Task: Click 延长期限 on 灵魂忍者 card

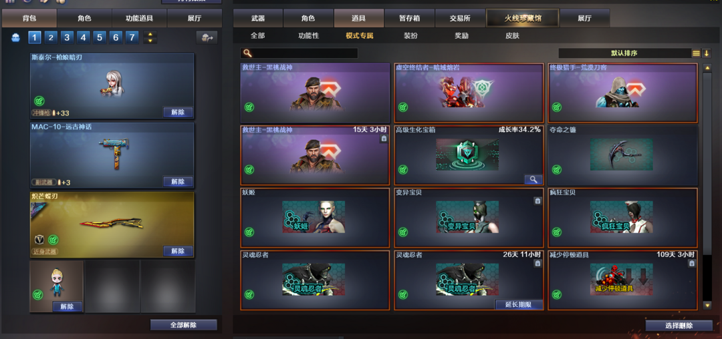Action: pyautogui.click(x=519, y=304)
